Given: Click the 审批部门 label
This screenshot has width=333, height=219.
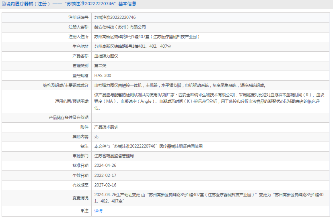Looking at the screenshot, I should tap(80, 156).
